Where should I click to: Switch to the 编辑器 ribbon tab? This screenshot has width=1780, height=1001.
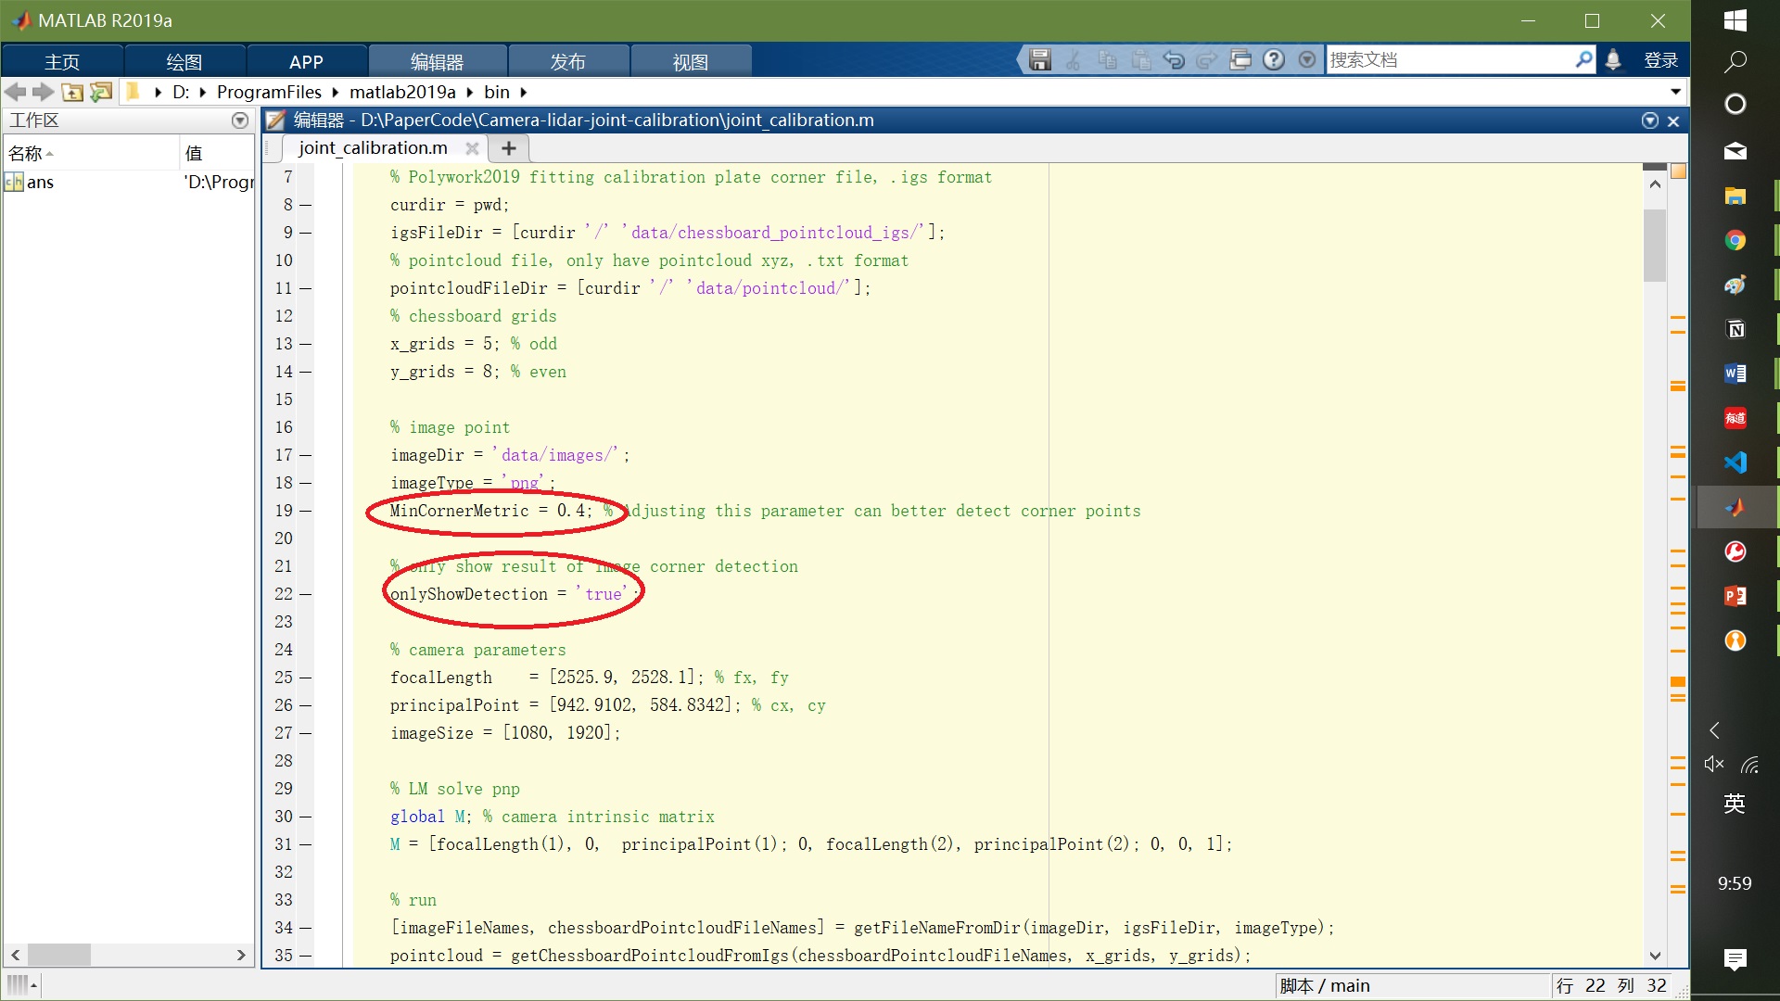click(x=437, y=62)
